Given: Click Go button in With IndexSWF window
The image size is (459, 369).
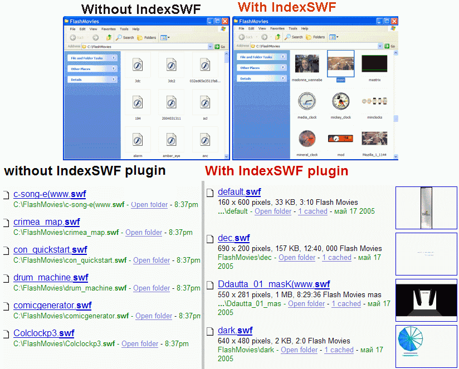Looking at the screenshot, I should point(389,46).
